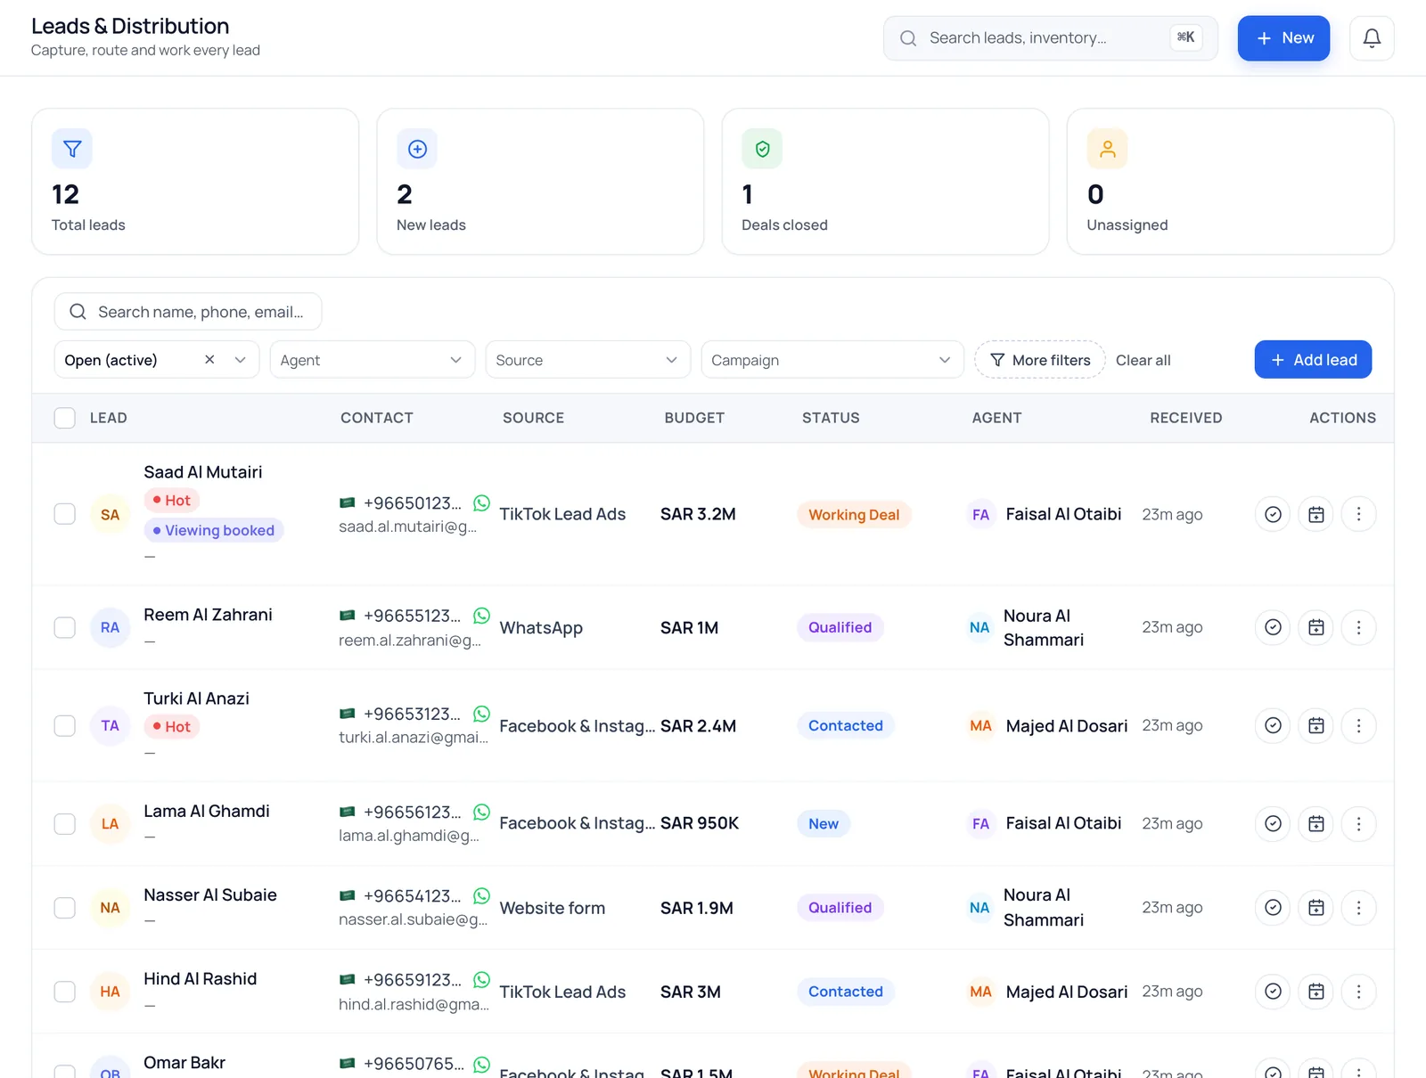This screenshot has height=1078, width=1426.
Task: Tick the Nasser Al Subaie checkbox
Action: point(65,907)
